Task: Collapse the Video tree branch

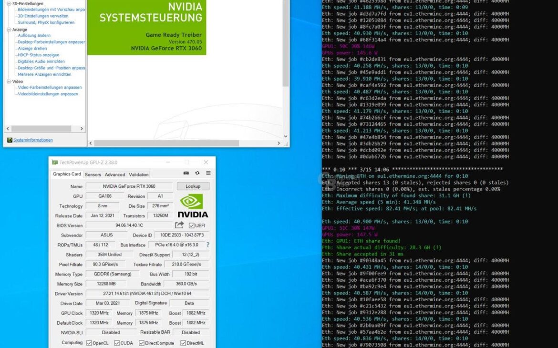Action: point(9,82)
